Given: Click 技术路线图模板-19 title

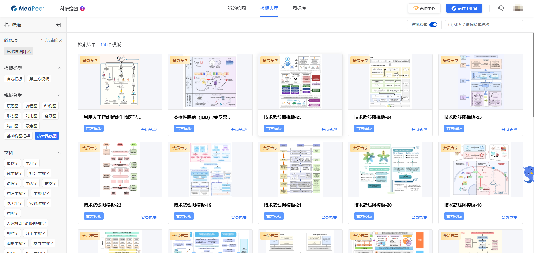Looking at the screenshot, I should tap(192, 205).
